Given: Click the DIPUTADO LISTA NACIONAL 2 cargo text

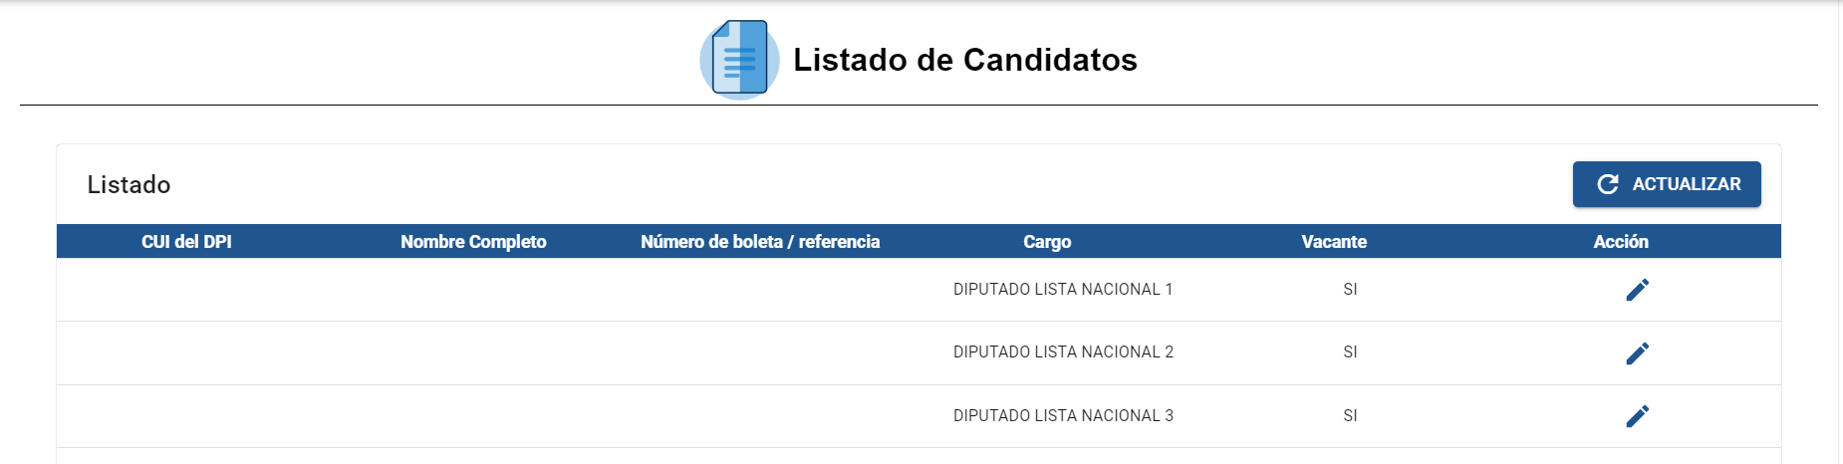Looking at the screenshot, I should [1063, 352].
